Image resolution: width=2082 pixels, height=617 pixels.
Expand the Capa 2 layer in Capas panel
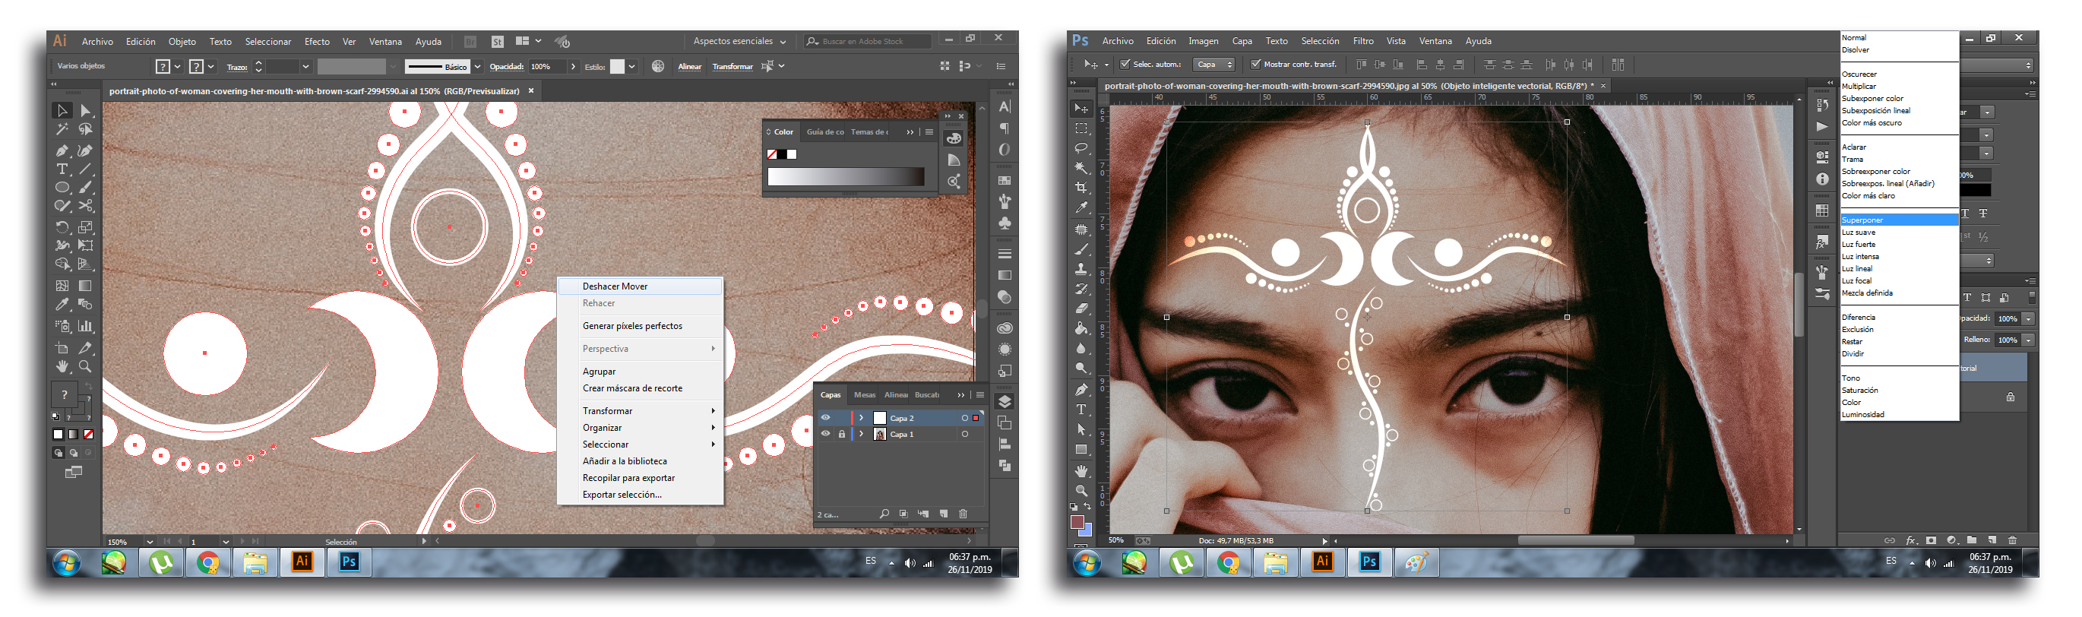(x=862, y=418)
